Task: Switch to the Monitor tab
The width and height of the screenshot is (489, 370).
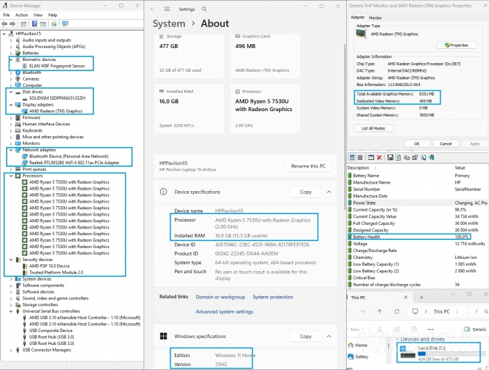Action: 375,18
